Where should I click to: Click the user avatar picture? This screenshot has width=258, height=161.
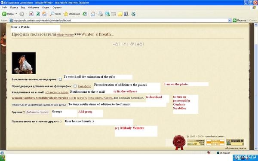pos(24,63)
